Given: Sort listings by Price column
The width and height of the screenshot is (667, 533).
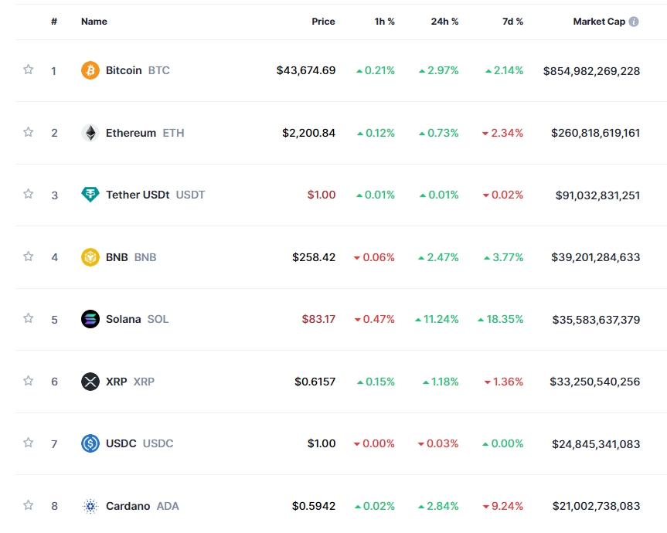Looking at the screenshot, I should coord(323,21).
